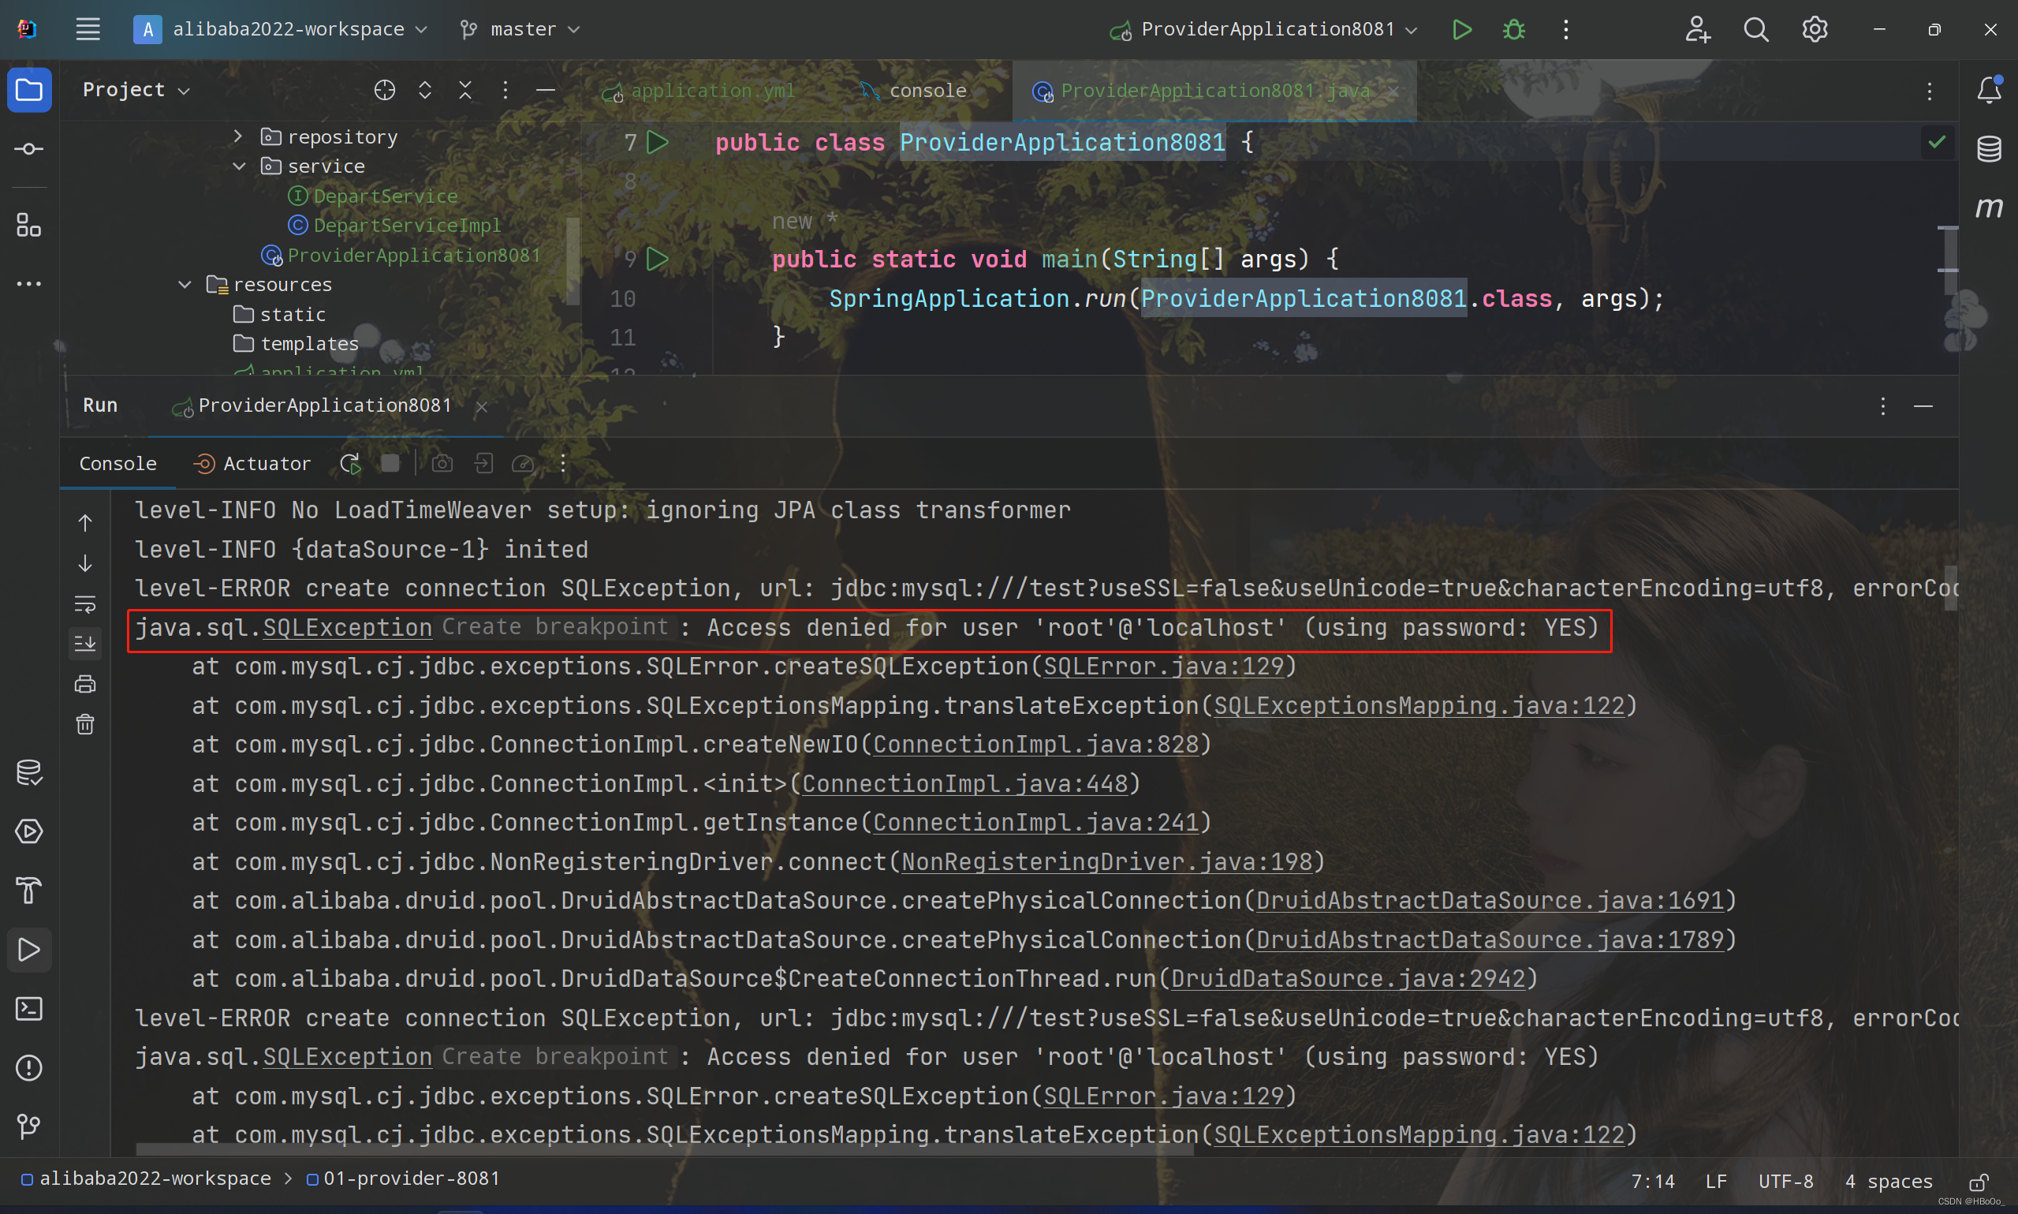Expand all nodes in Project panel

tap(424, 90)
